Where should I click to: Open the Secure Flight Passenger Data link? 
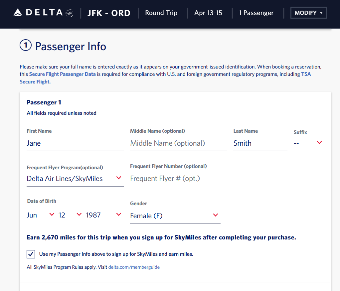63,74
